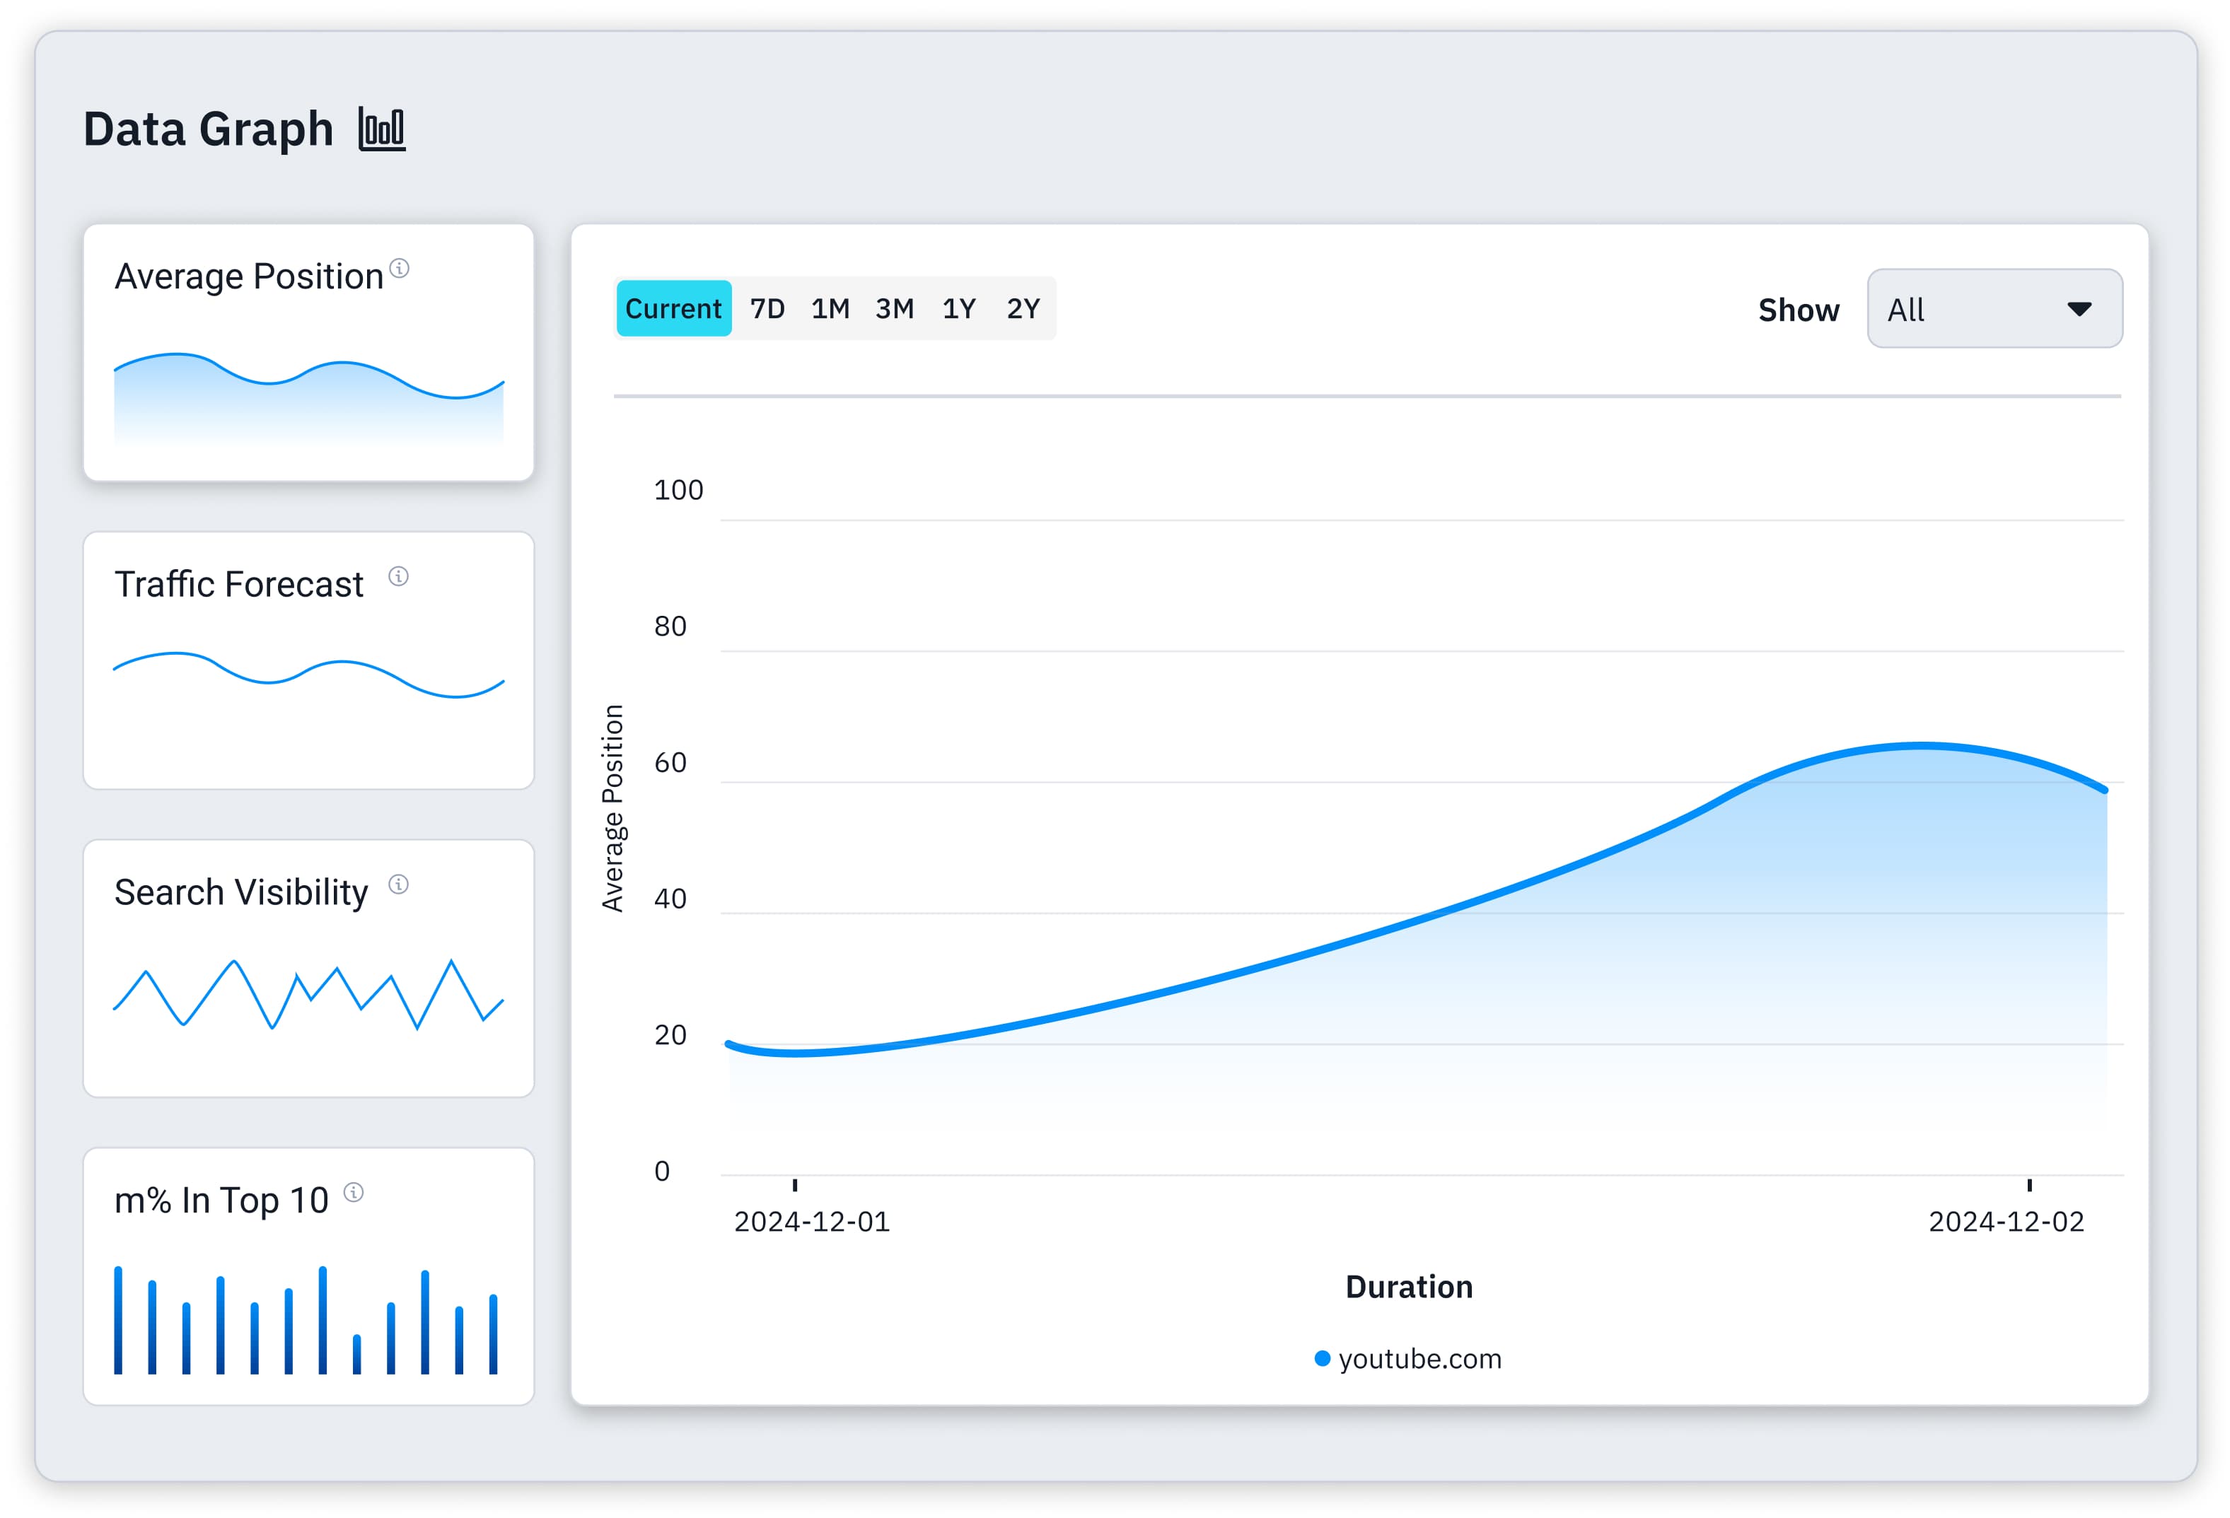
Task: Choose the 1Y time range
Action: [958, 309]
